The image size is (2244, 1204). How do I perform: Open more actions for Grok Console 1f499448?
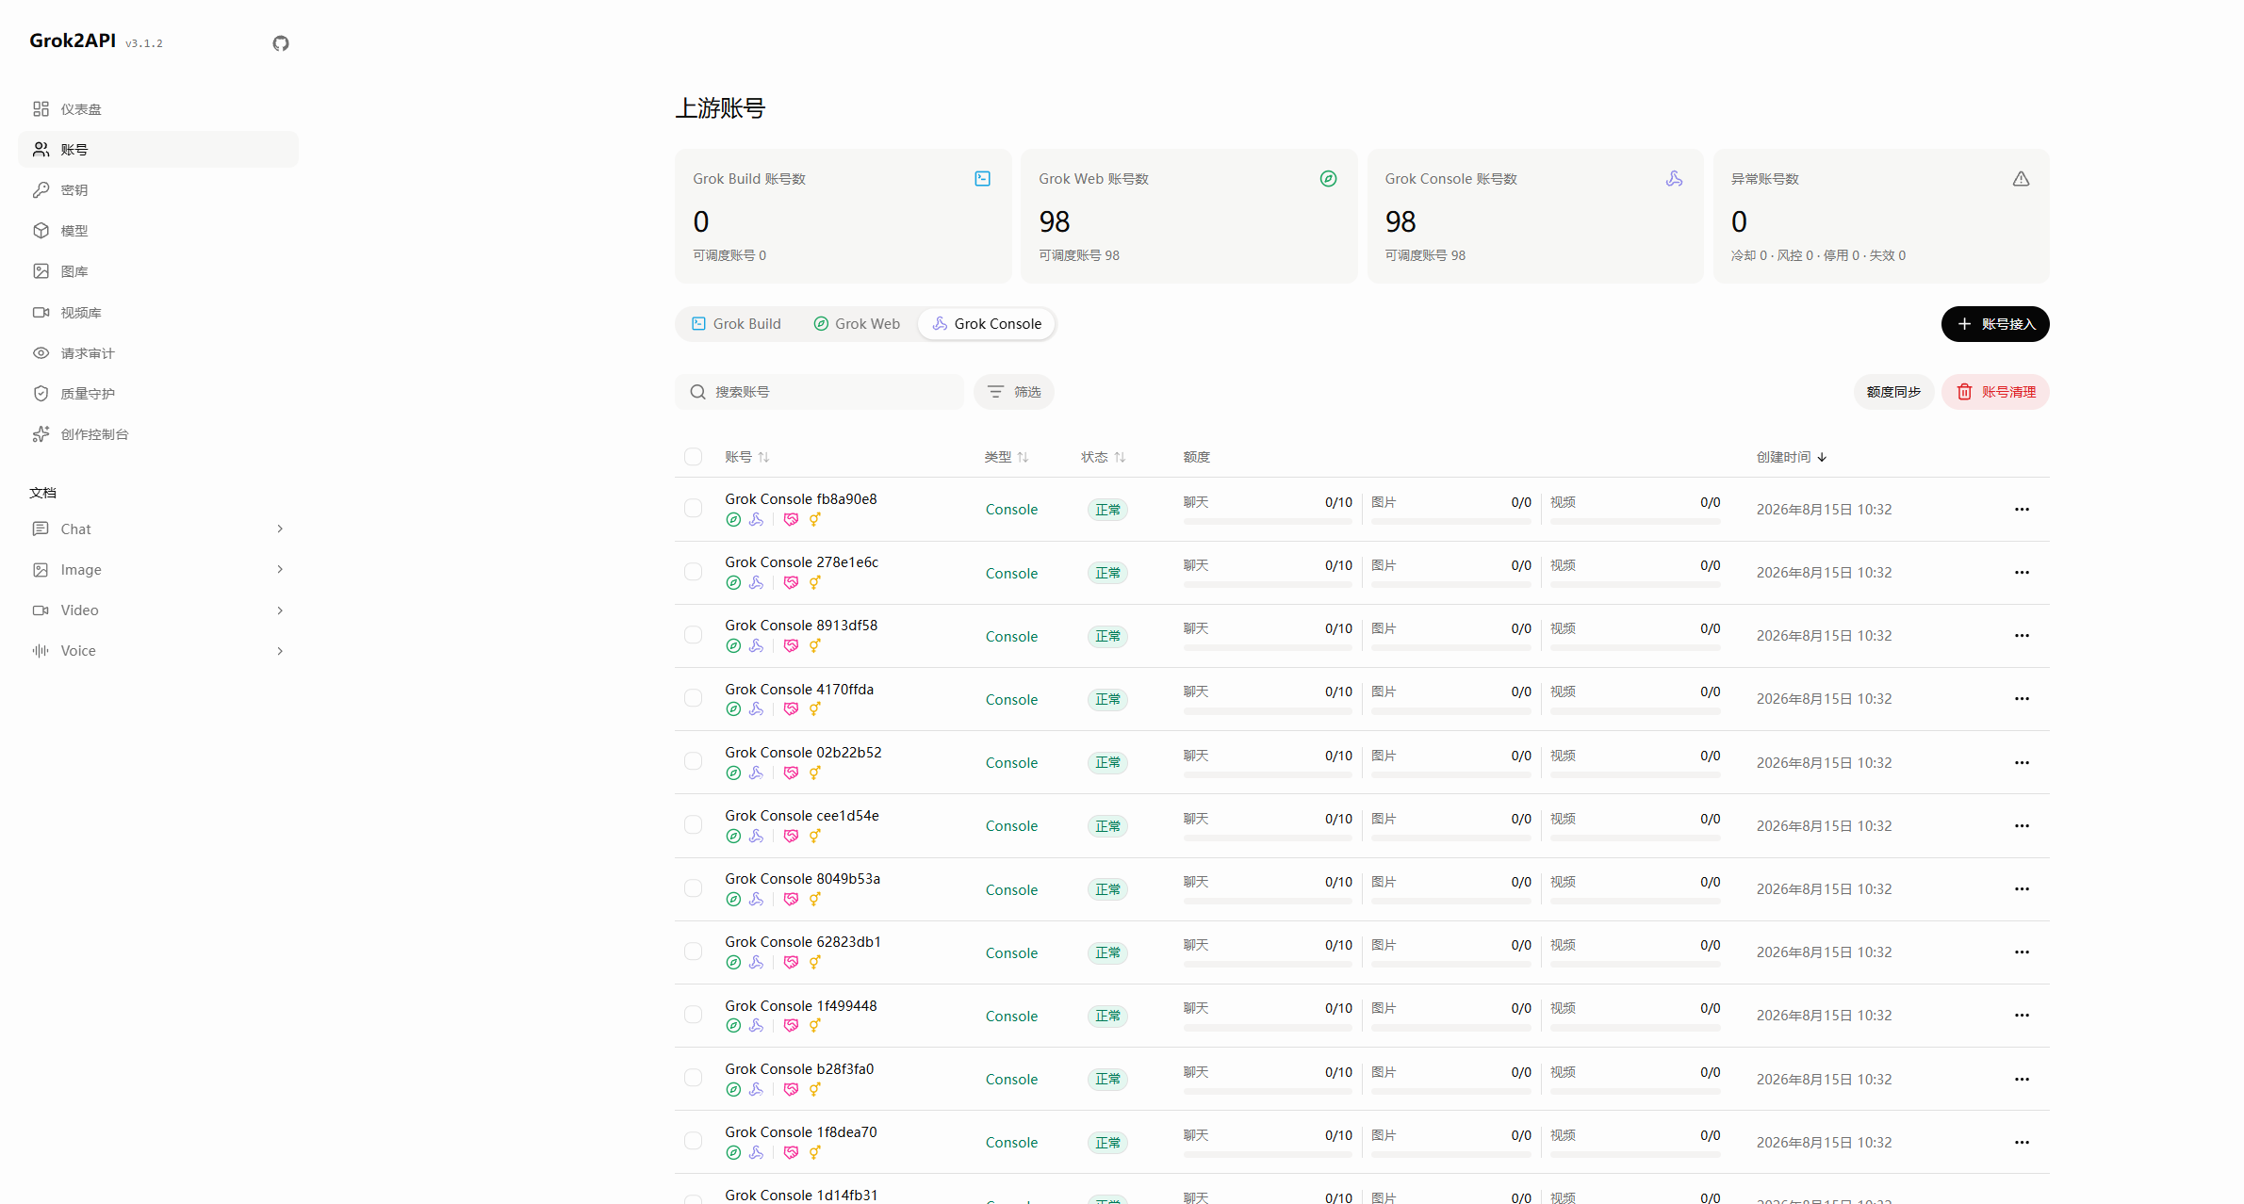(x=2022, y=1016)
